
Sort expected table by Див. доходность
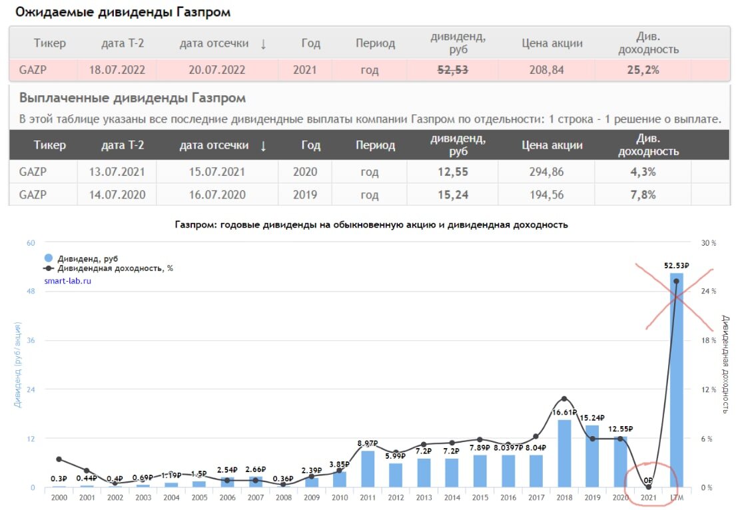pyautogui.click(x=649, y=43)
